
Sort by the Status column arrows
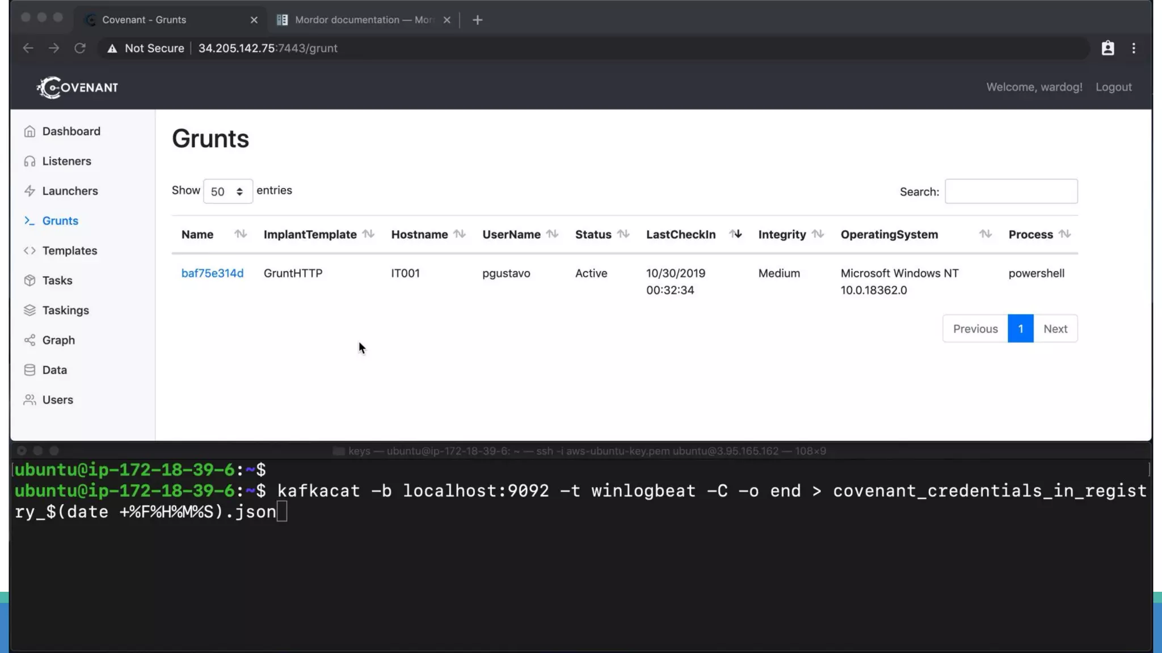(623, 234)
